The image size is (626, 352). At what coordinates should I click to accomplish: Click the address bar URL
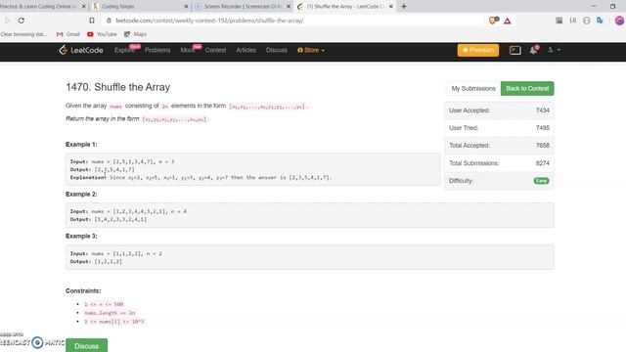pyautogui.click(x=209, y=21)
